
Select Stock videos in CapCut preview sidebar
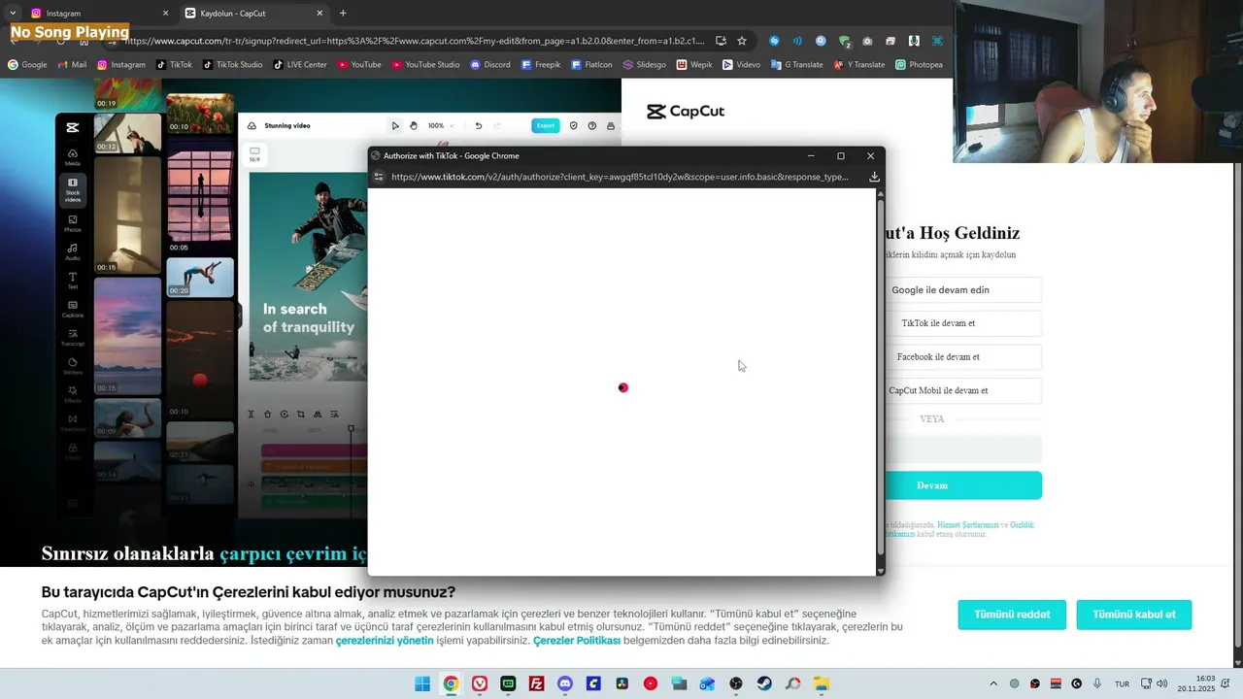click(x=73, y=190)
